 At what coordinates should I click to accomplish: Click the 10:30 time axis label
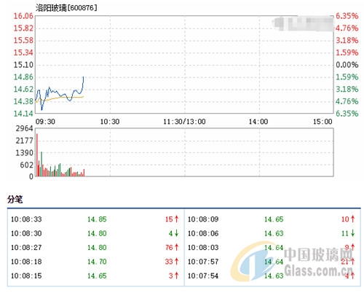[x=110, y=122]
